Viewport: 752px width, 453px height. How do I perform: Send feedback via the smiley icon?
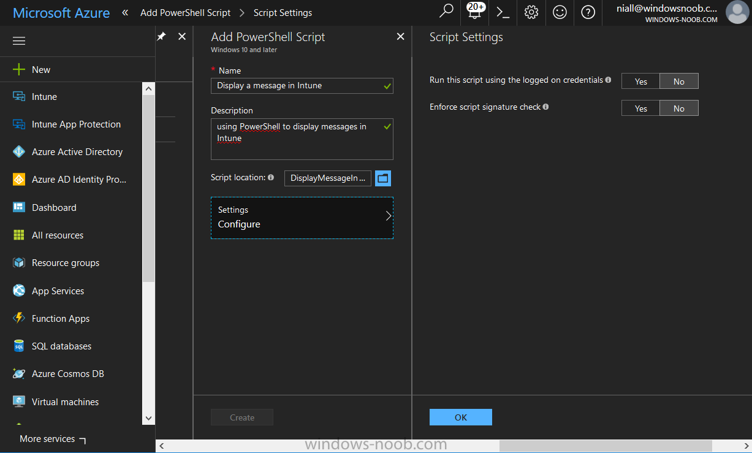[x=560, y=12]
